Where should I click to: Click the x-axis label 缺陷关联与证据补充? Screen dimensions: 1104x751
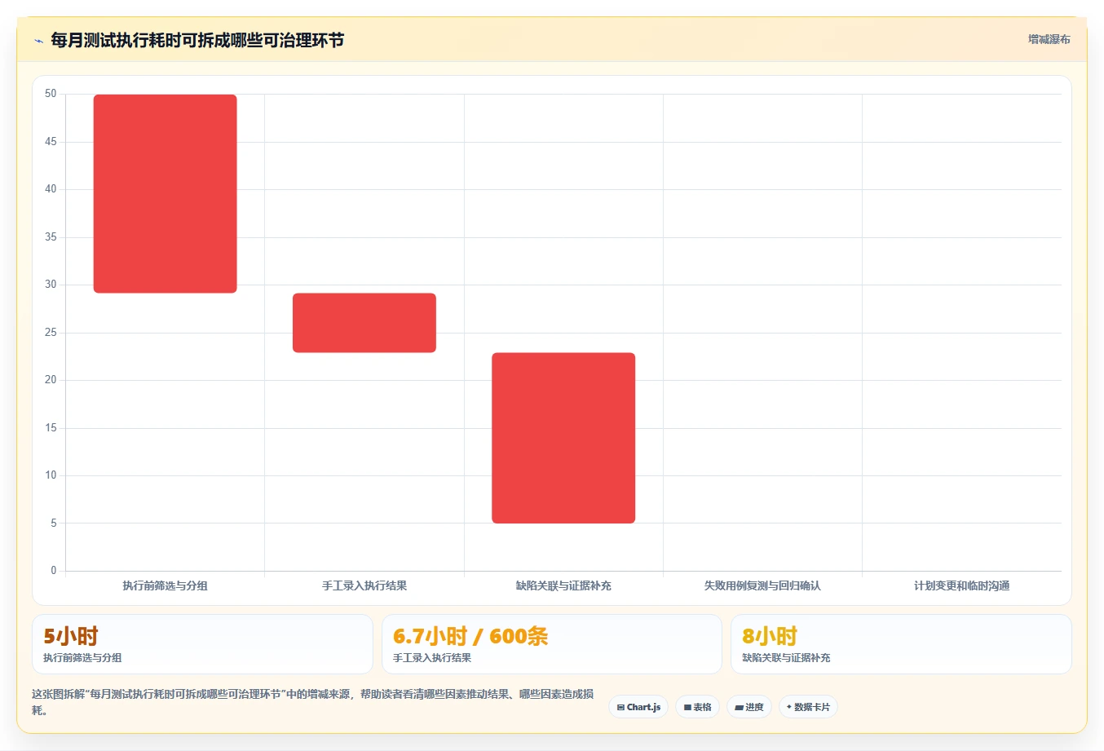(x=563, y=585)
